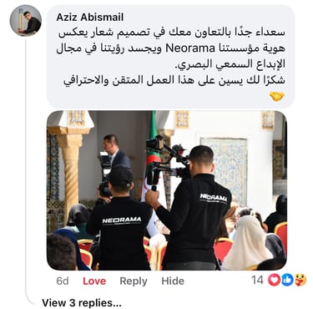The image size is (313, 309).
Task: Click the 6d comment timestamp
Action: click(63, 281)
